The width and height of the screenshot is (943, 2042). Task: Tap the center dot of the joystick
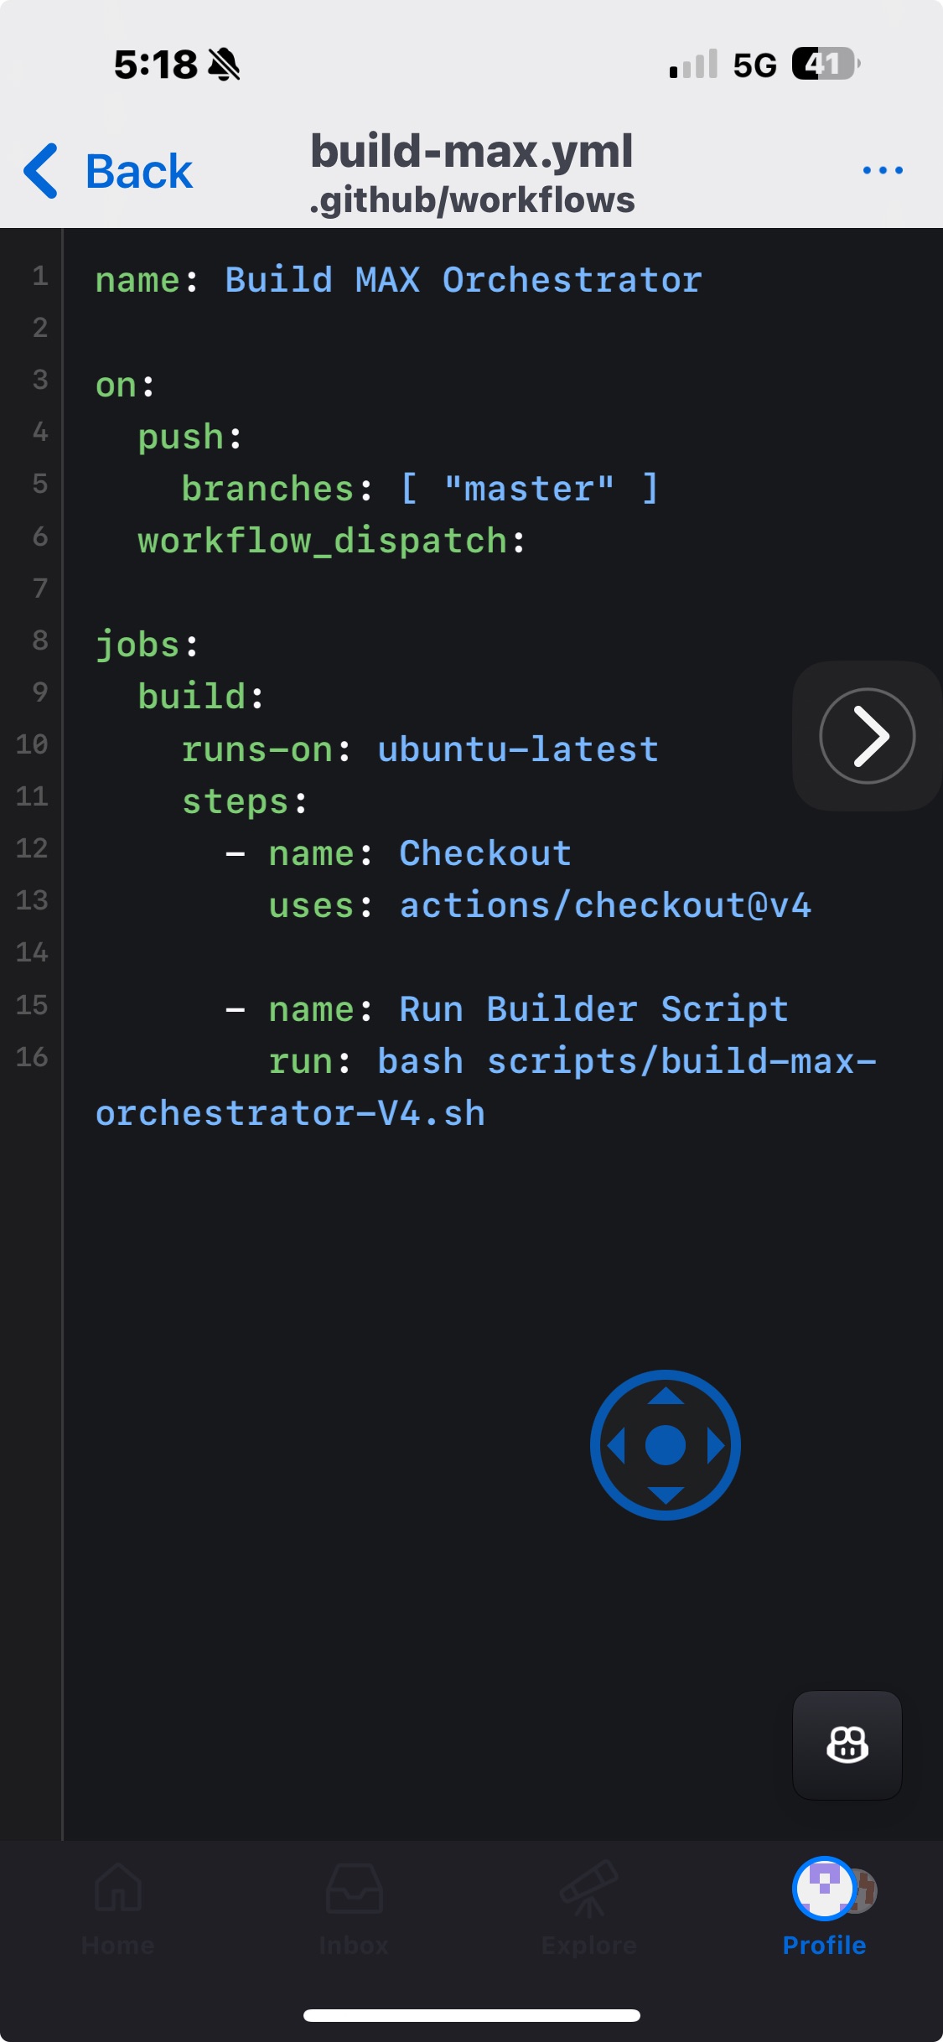[666, 1445]
